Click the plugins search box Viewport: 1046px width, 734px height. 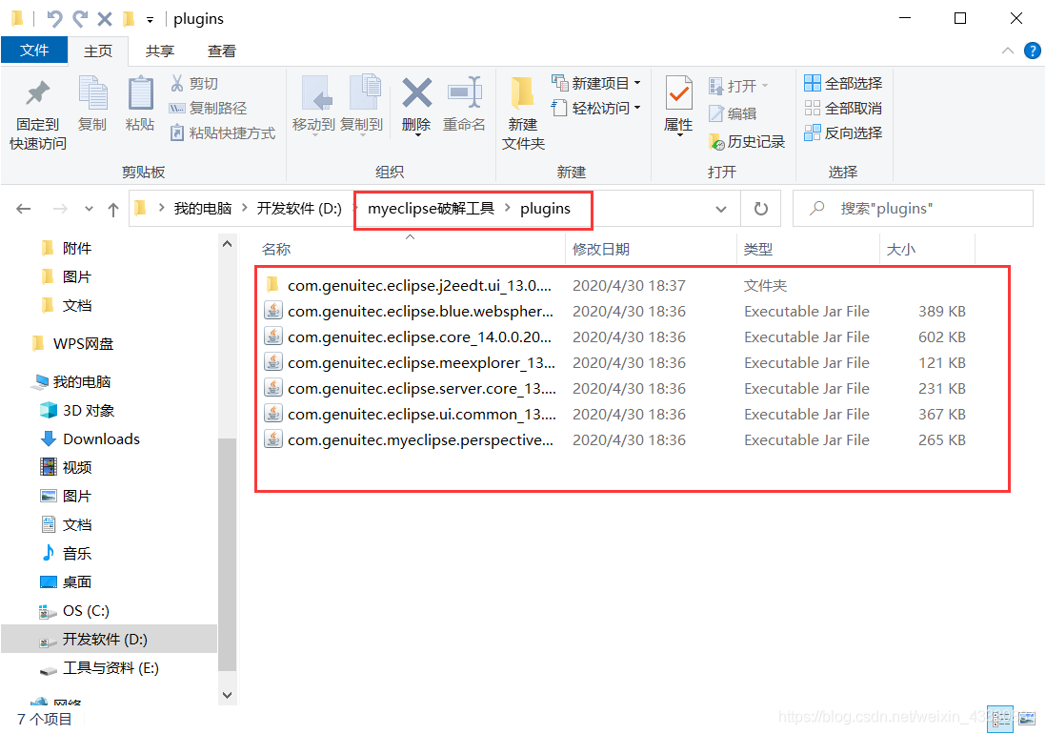tap(913, 209)
